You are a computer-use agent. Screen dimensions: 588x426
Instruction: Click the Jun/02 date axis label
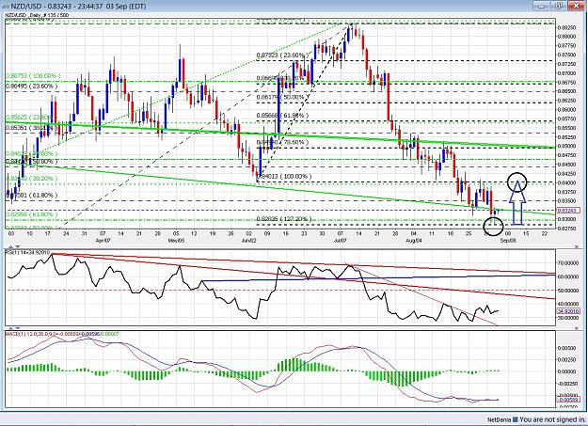tap(248, 241)
